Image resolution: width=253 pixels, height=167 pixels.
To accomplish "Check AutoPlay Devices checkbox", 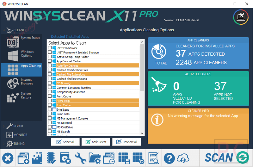I will click(50, 65).
